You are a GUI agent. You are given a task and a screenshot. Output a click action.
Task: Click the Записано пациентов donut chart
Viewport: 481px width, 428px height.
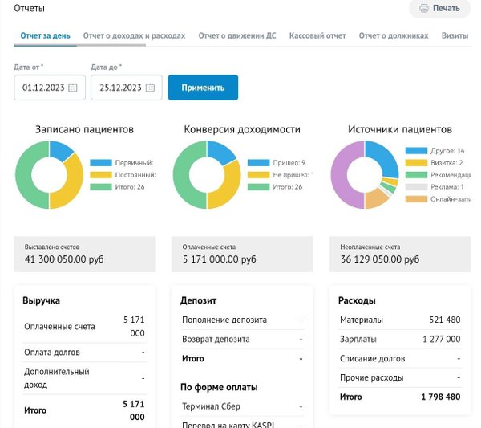pos(50,175)
